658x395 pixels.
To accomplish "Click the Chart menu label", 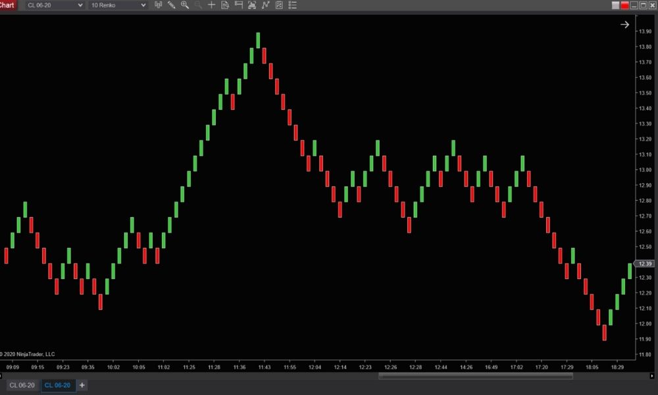I will (x=7, y=5).
